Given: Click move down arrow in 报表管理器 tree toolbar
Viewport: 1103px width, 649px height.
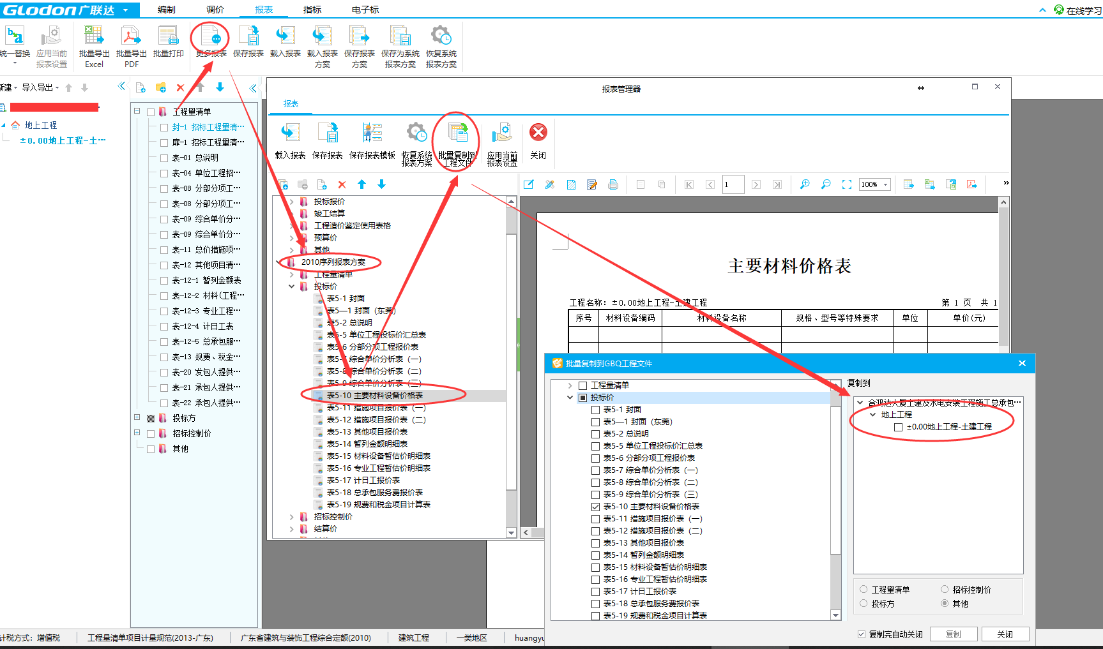Looking at the screenshot, I should point(381,184).
